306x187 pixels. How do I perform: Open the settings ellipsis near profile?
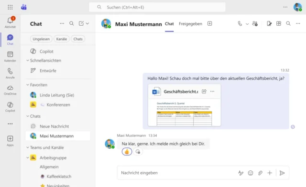click(285, 7)
